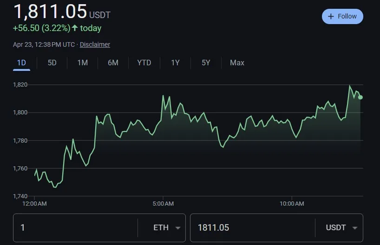Image resolution: width=380 pixels, height=245 pixels.
Task: Select the 6M time range
Action: point(113,63)
